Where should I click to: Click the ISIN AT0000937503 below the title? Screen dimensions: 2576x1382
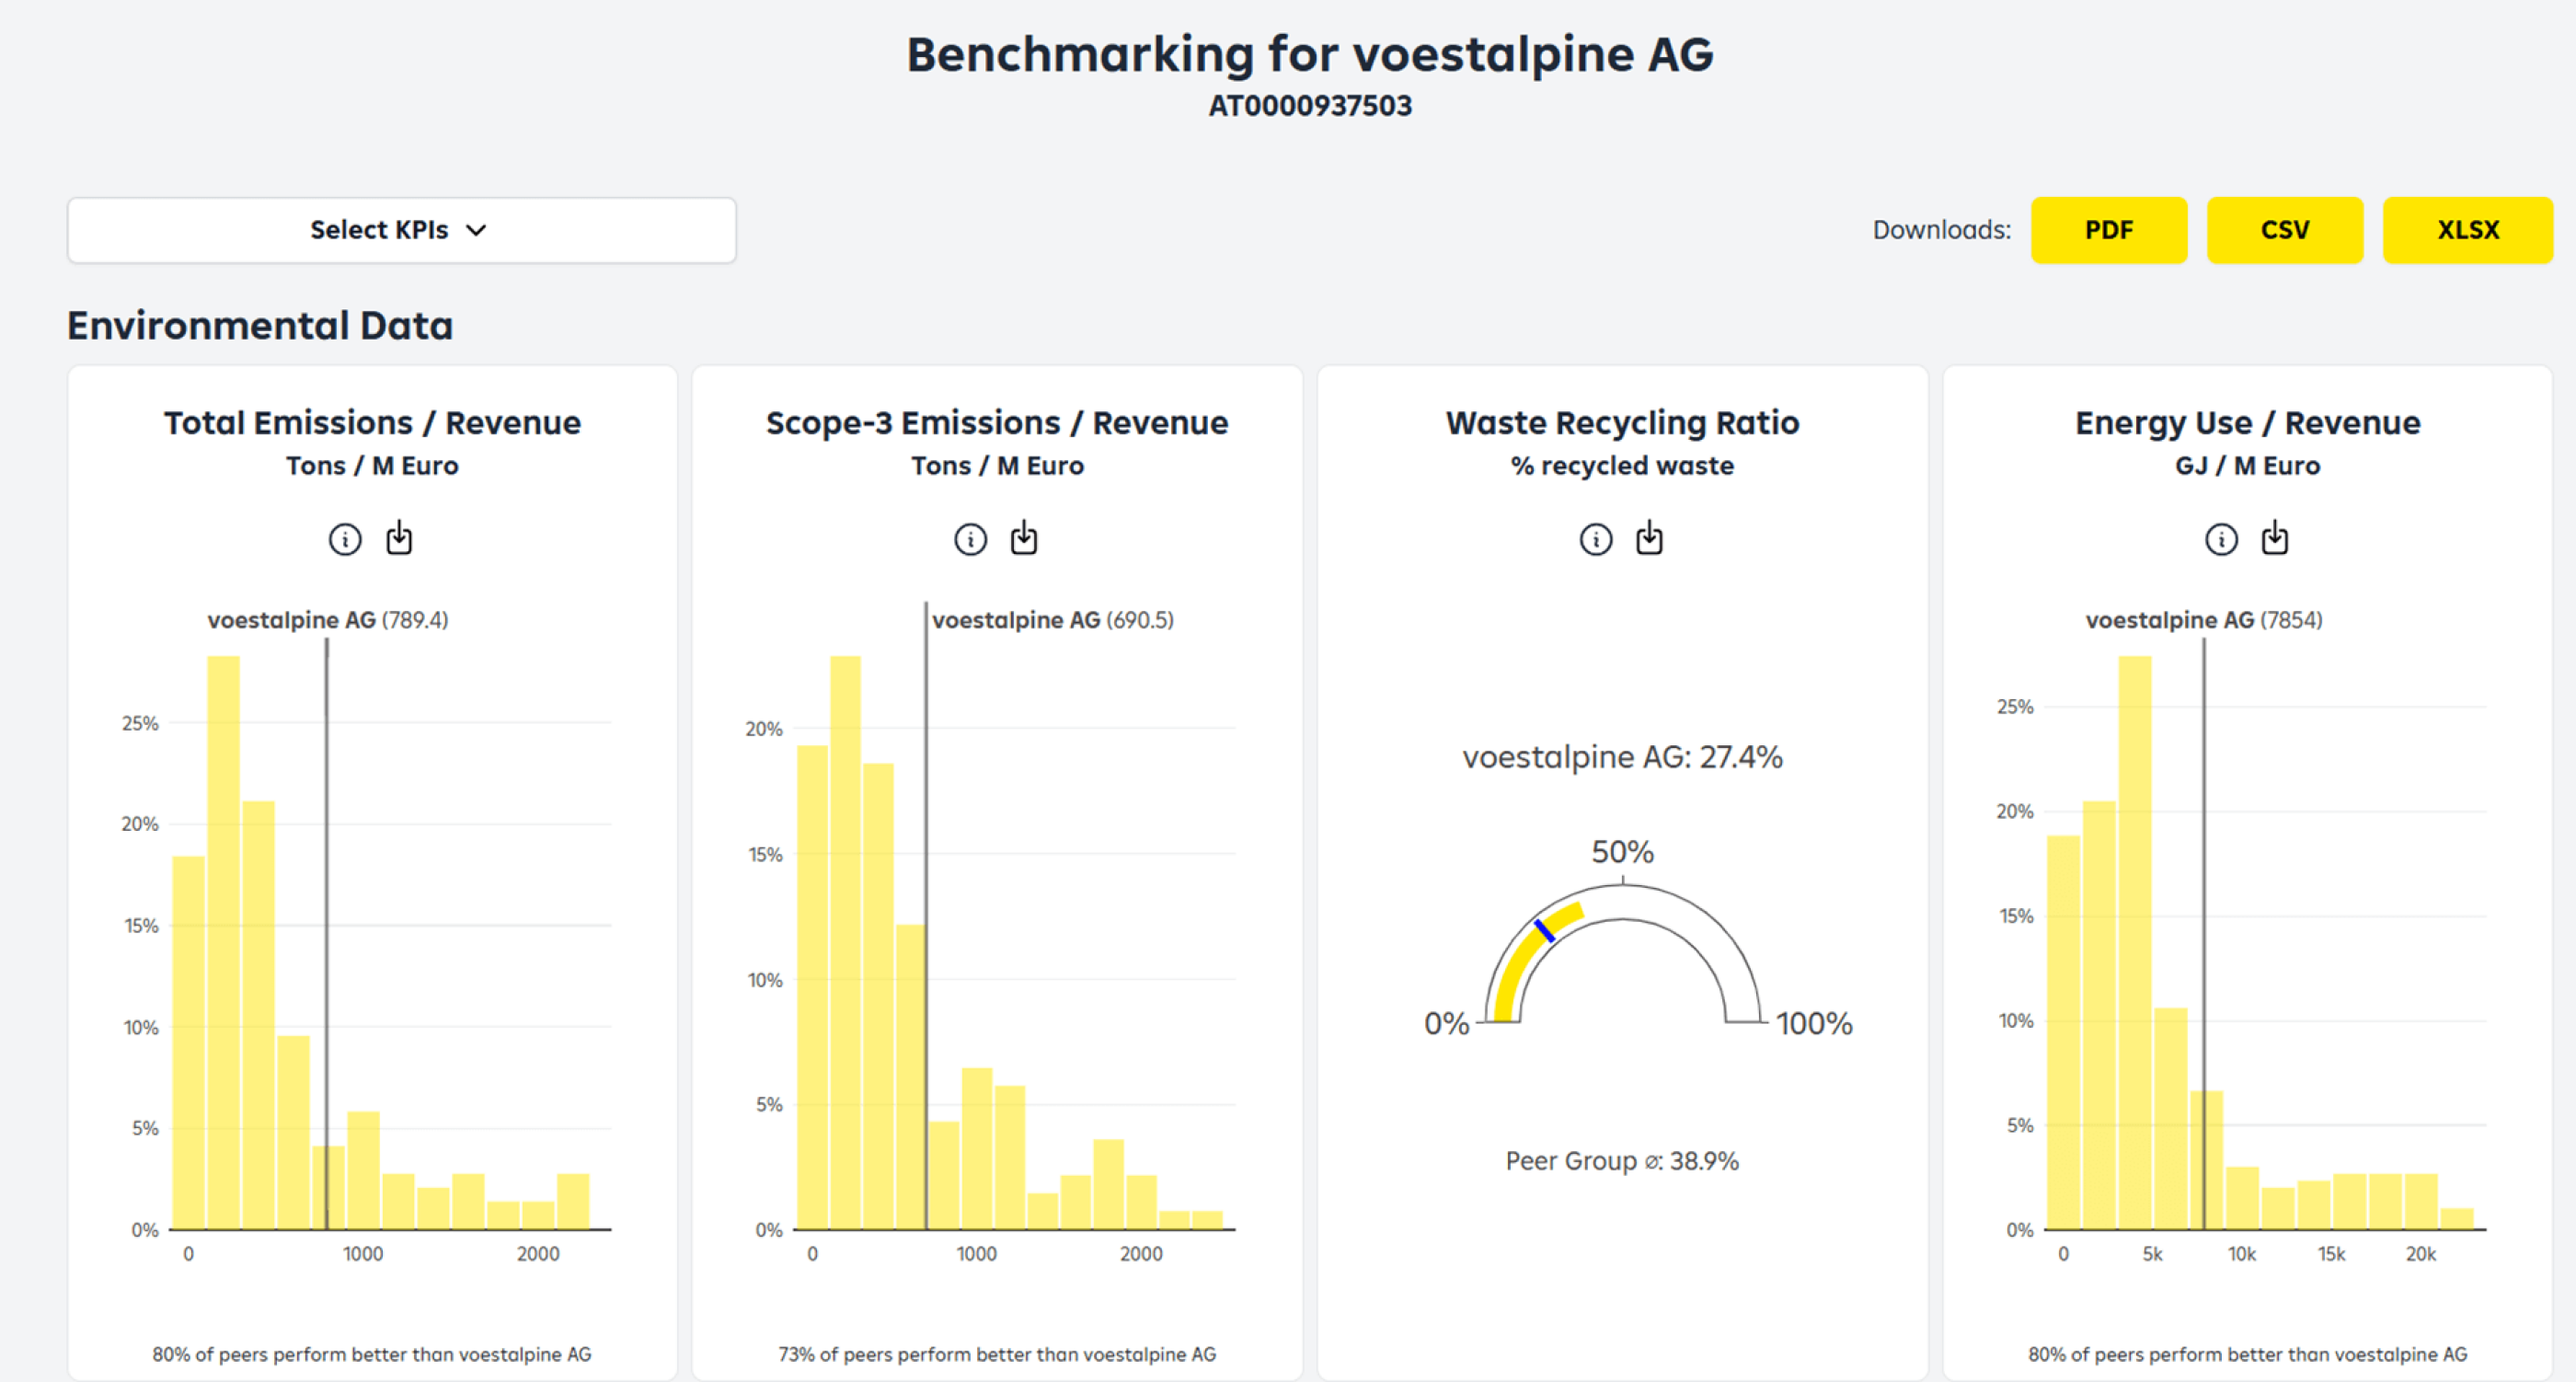pos(1310,105)
